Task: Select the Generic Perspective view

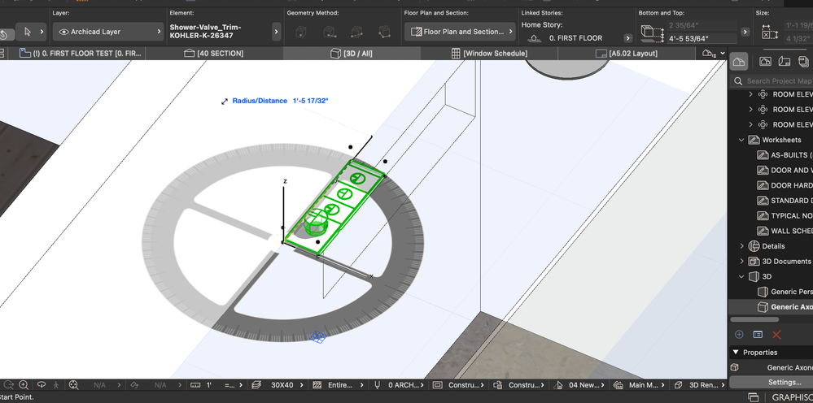Action: (784, 292)
